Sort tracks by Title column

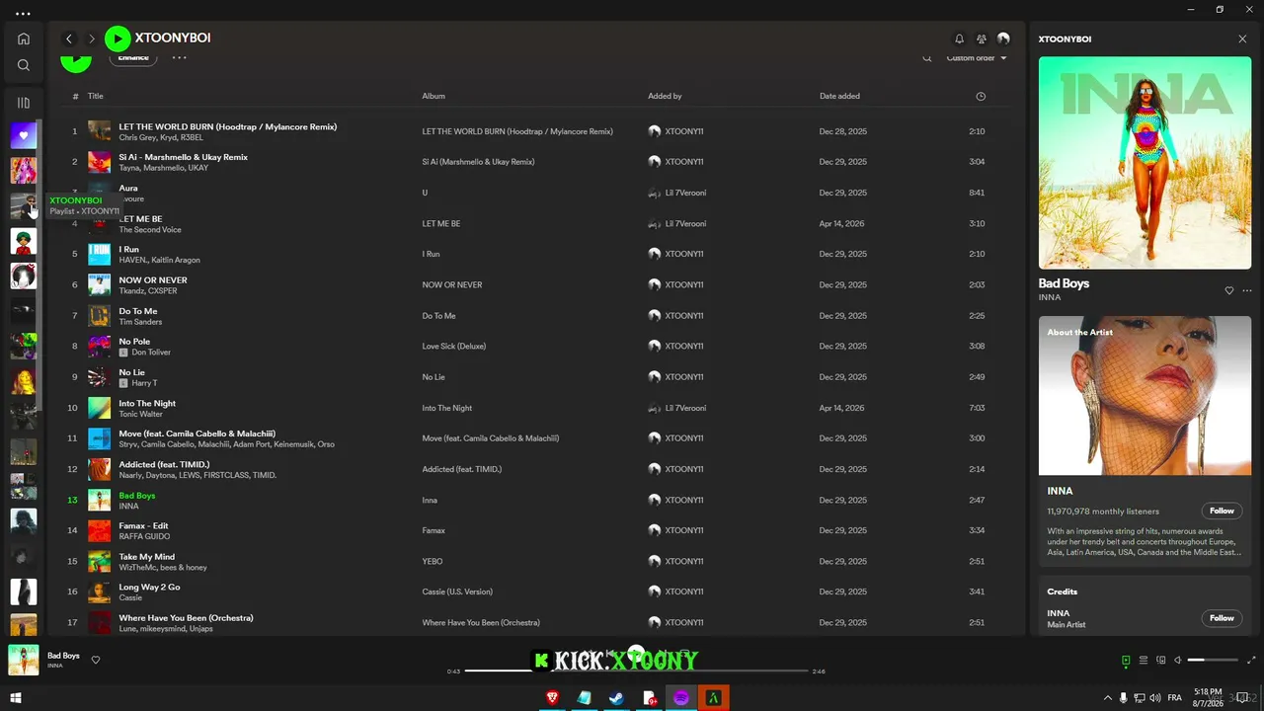96,96
